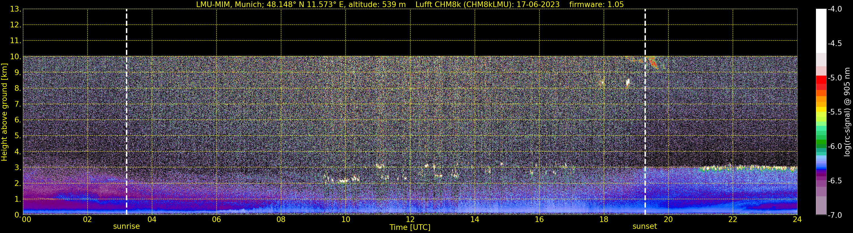The height and width of the screenshot is (233, 853).
Task: Click the height axis tick label '8.'
Action: point(18,89)
